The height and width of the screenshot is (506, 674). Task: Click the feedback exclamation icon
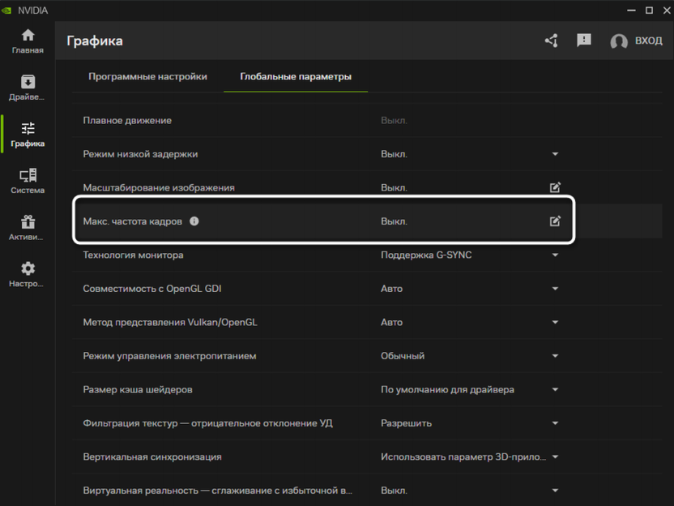(584, 41)
